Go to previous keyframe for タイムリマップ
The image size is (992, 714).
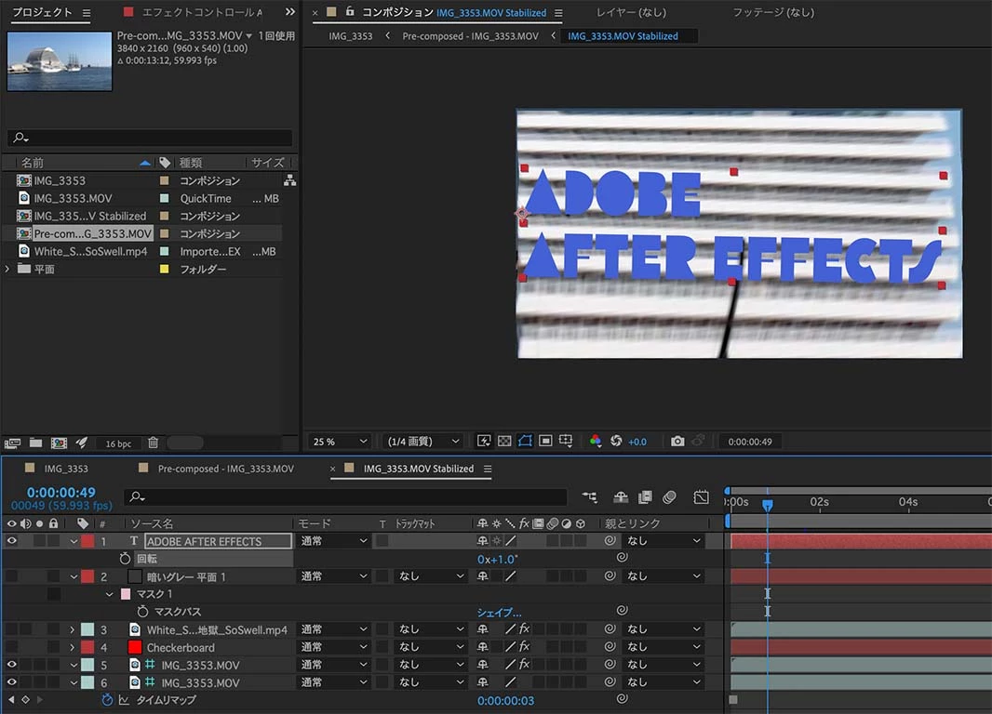[x=11, y=700]
